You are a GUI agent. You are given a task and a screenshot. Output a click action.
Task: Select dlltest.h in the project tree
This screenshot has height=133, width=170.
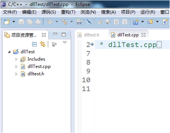32,74
